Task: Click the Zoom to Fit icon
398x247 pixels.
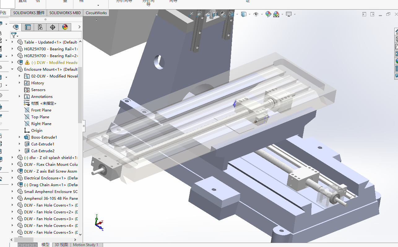Action: (x=191, y=14)
